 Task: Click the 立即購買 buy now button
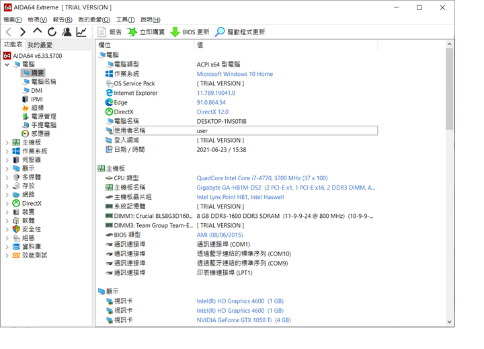146,32
